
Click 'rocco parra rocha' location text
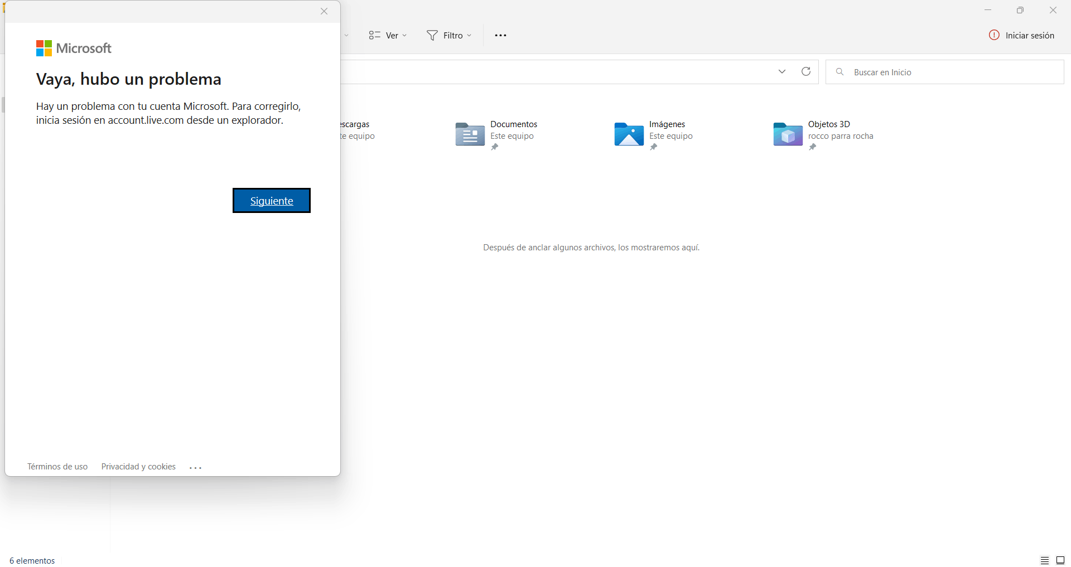coord(841,136)
